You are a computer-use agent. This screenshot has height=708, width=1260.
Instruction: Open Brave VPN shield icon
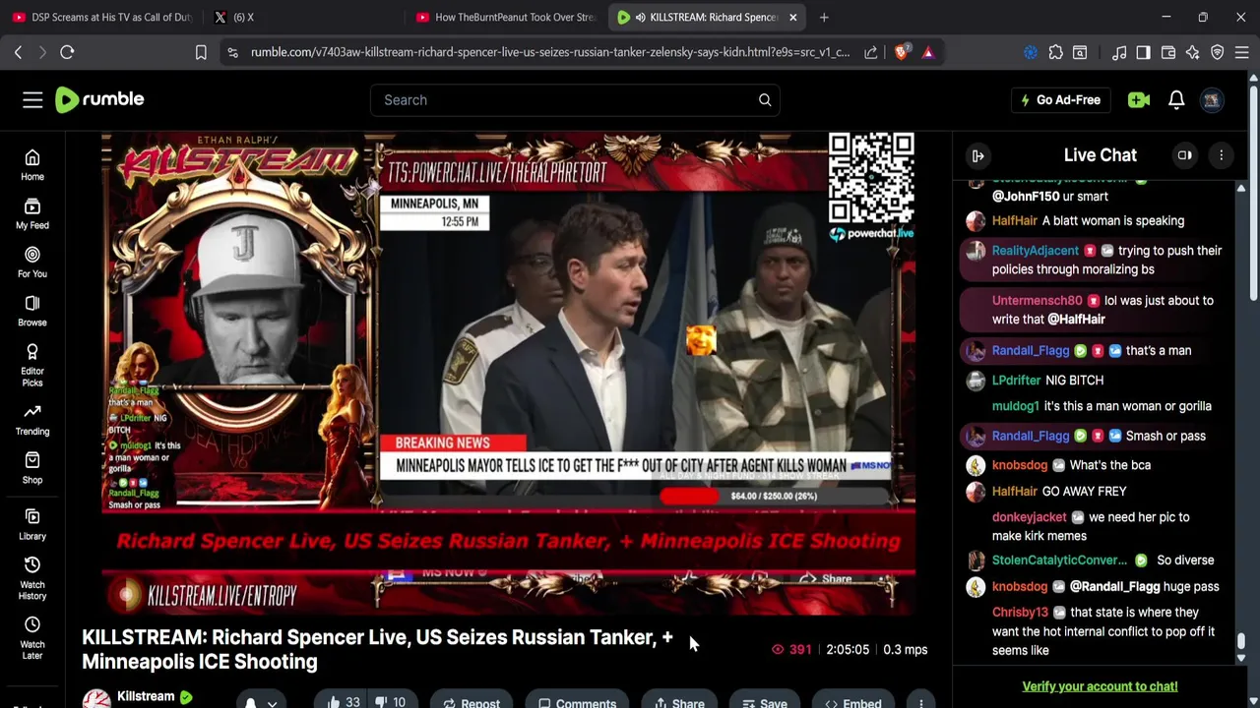[x=1218, y=52]
